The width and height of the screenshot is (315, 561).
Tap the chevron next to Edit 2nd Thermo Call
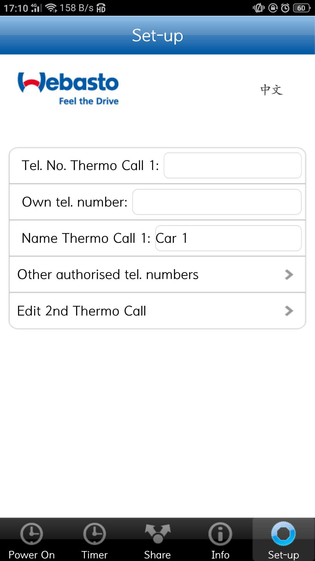[x=289, y=311]
